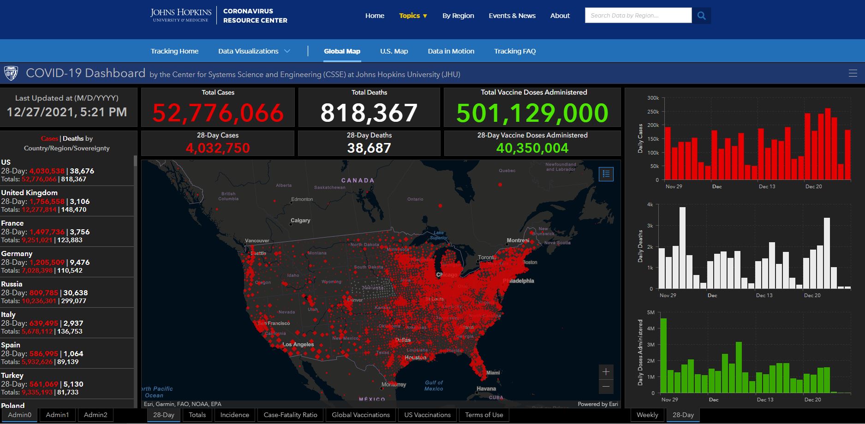The height and width of the screenshot is (424, 865).
Task: Go to Home page
Action: point(375,16)
